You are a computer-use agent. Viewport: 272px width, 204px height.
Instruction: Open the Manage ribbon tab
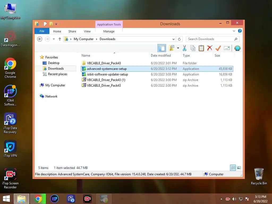point(109,31)
